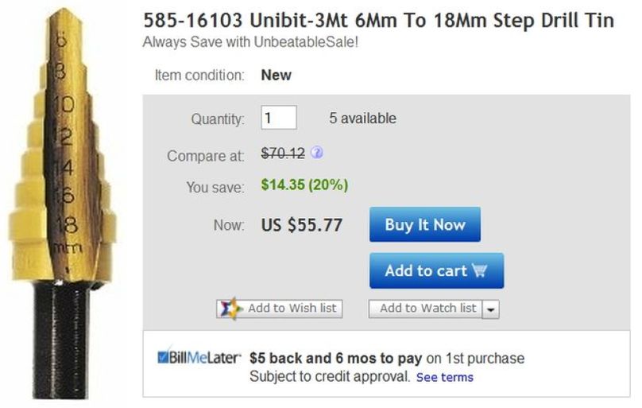The width and height of the screenshot is (642, 408).
Task: Expand the Watch list dropdown arrow
Action: click(x=490, y=309)
